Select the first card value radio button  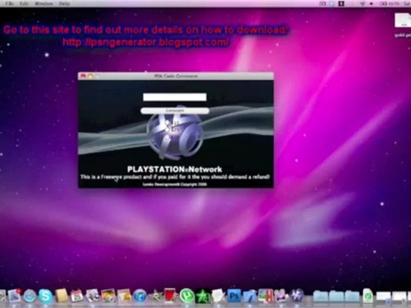coord(167,122)
